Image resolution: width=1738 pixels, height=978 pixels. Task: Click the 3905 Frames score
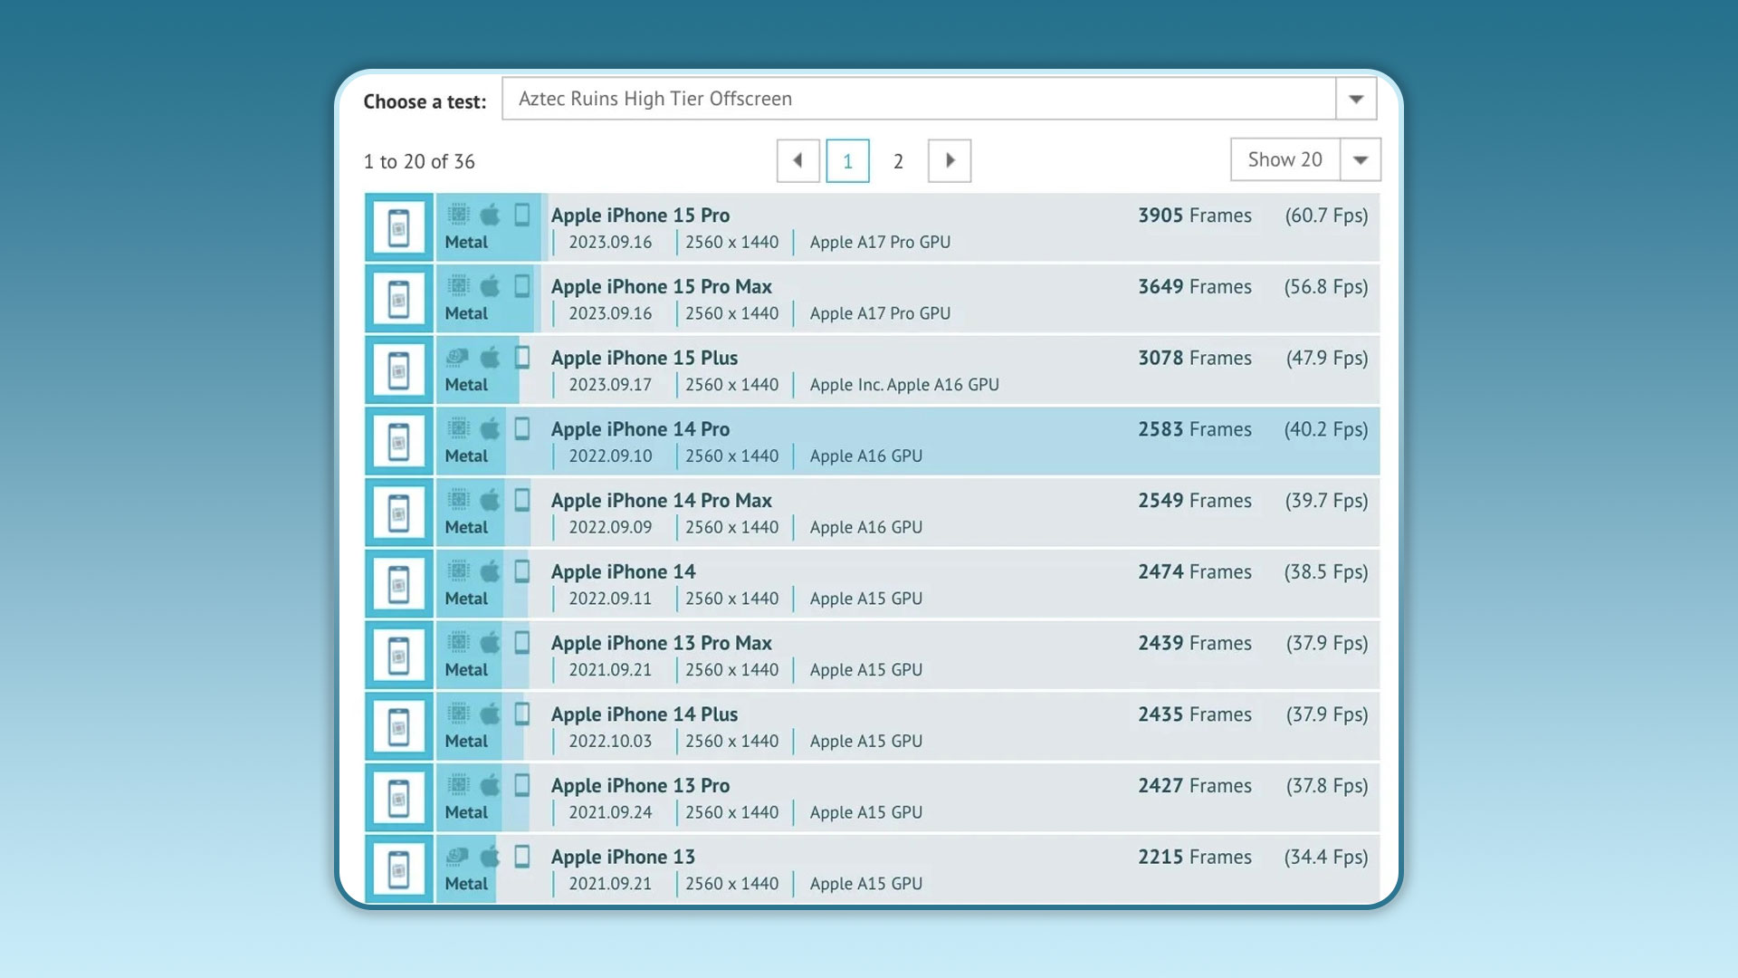[x=1195, y=216]
